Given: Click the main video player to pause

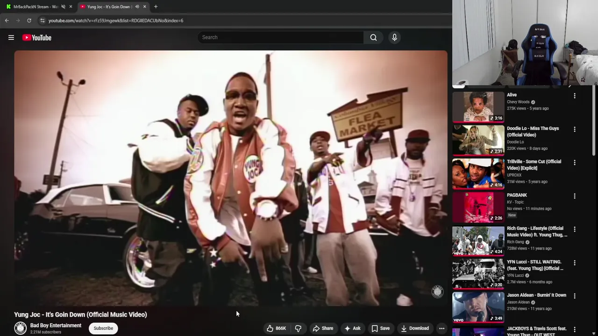Looking at the screenshot, I should tap(231, 178).
